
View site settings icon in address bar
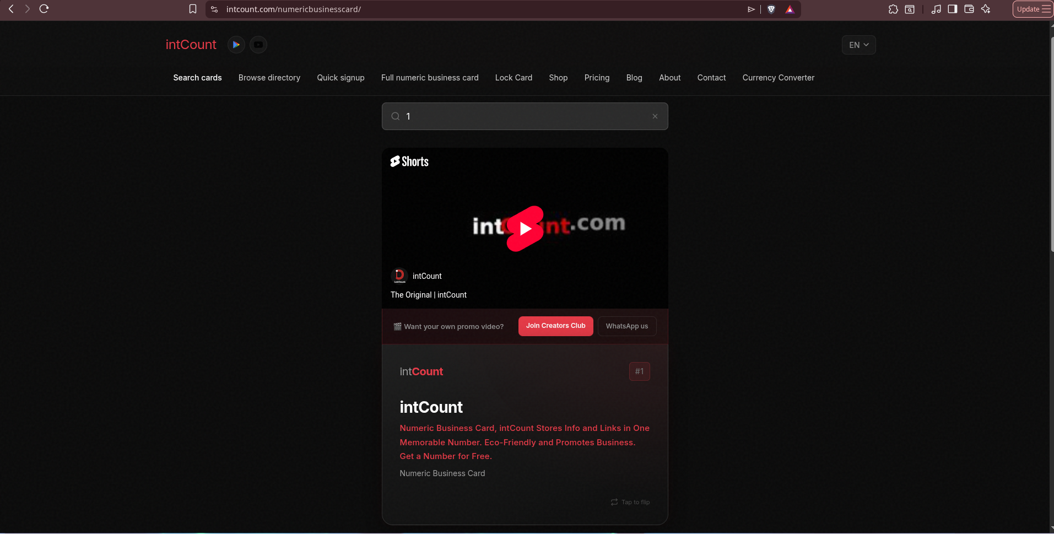click(x=214, y=9)
